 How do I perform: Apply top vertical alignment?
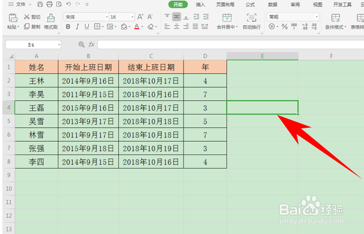[167, 16]
